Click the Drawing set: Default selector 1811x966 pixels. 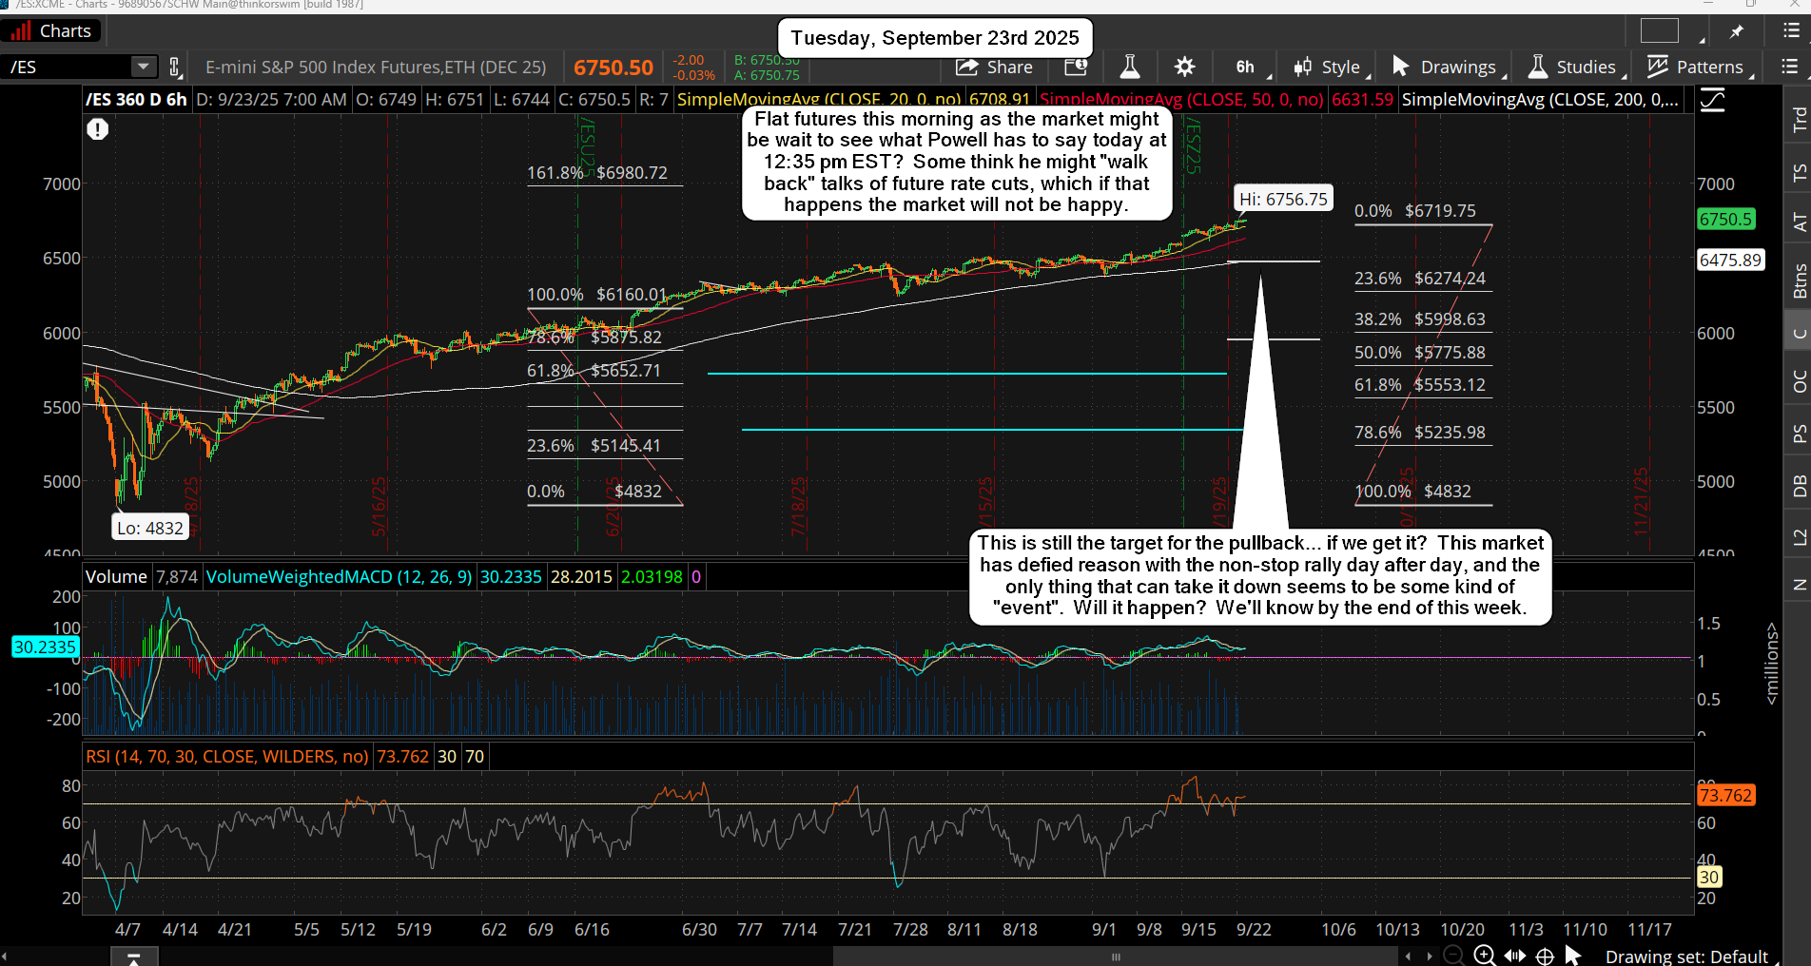(x=1685, y=956)
